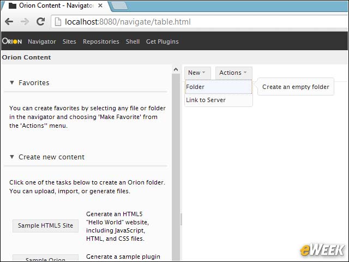Click the browser forward arrow
Screen dimensions: 349x262
click(25, 22)
